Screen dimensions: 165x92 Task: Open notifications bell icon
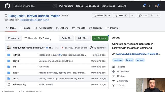click(144, 6)
